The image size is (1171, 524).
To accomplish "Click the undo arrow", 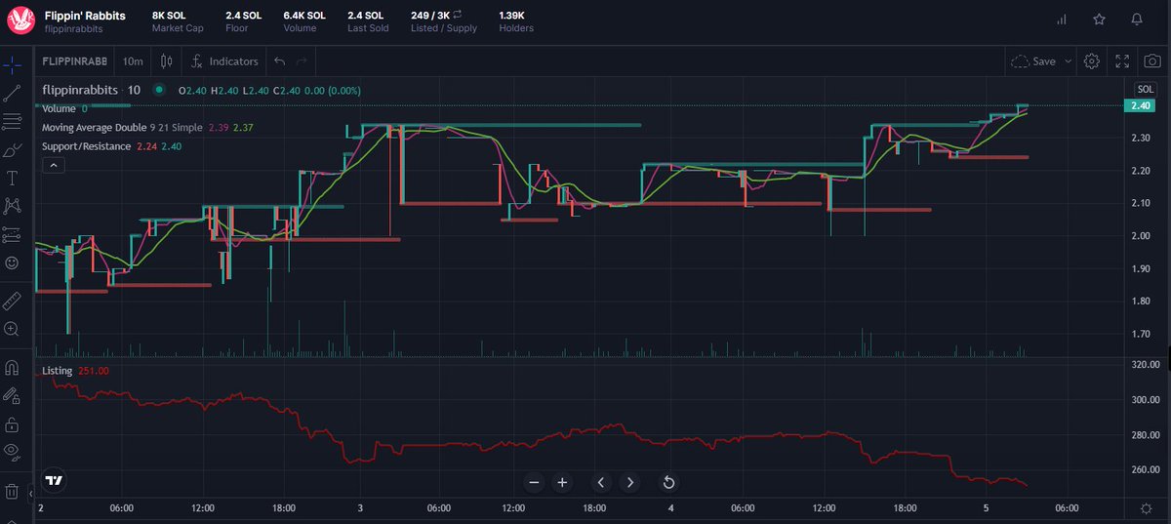I will coord(280,60).
